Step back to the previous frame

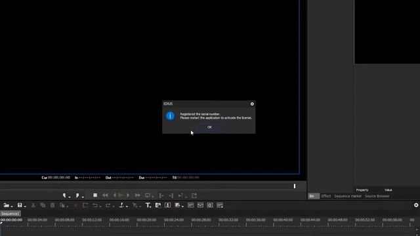coord(114,195)
